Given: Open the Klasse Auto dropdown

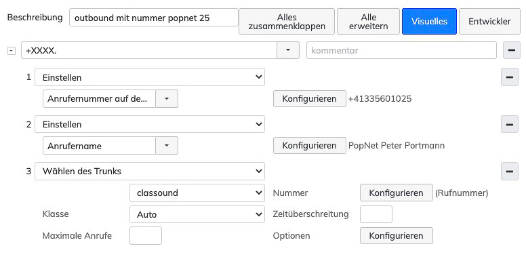Looking at the screenshot, I should pos(197,214).
